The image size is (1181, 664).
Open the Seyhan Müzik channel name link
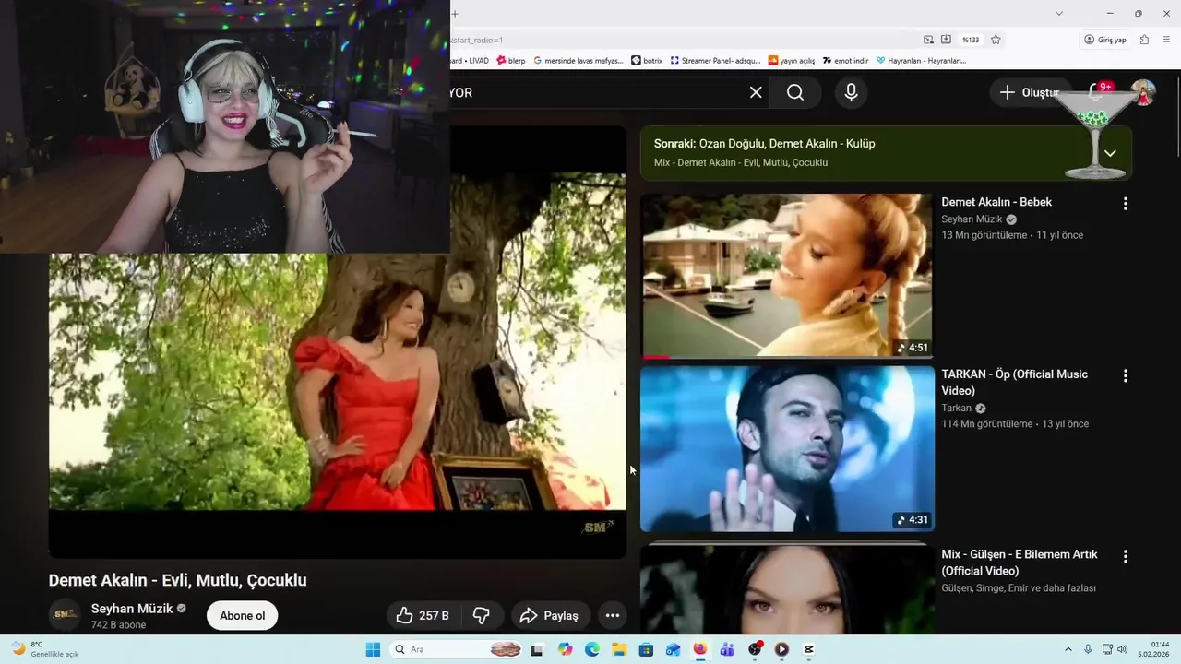(132, 609)
